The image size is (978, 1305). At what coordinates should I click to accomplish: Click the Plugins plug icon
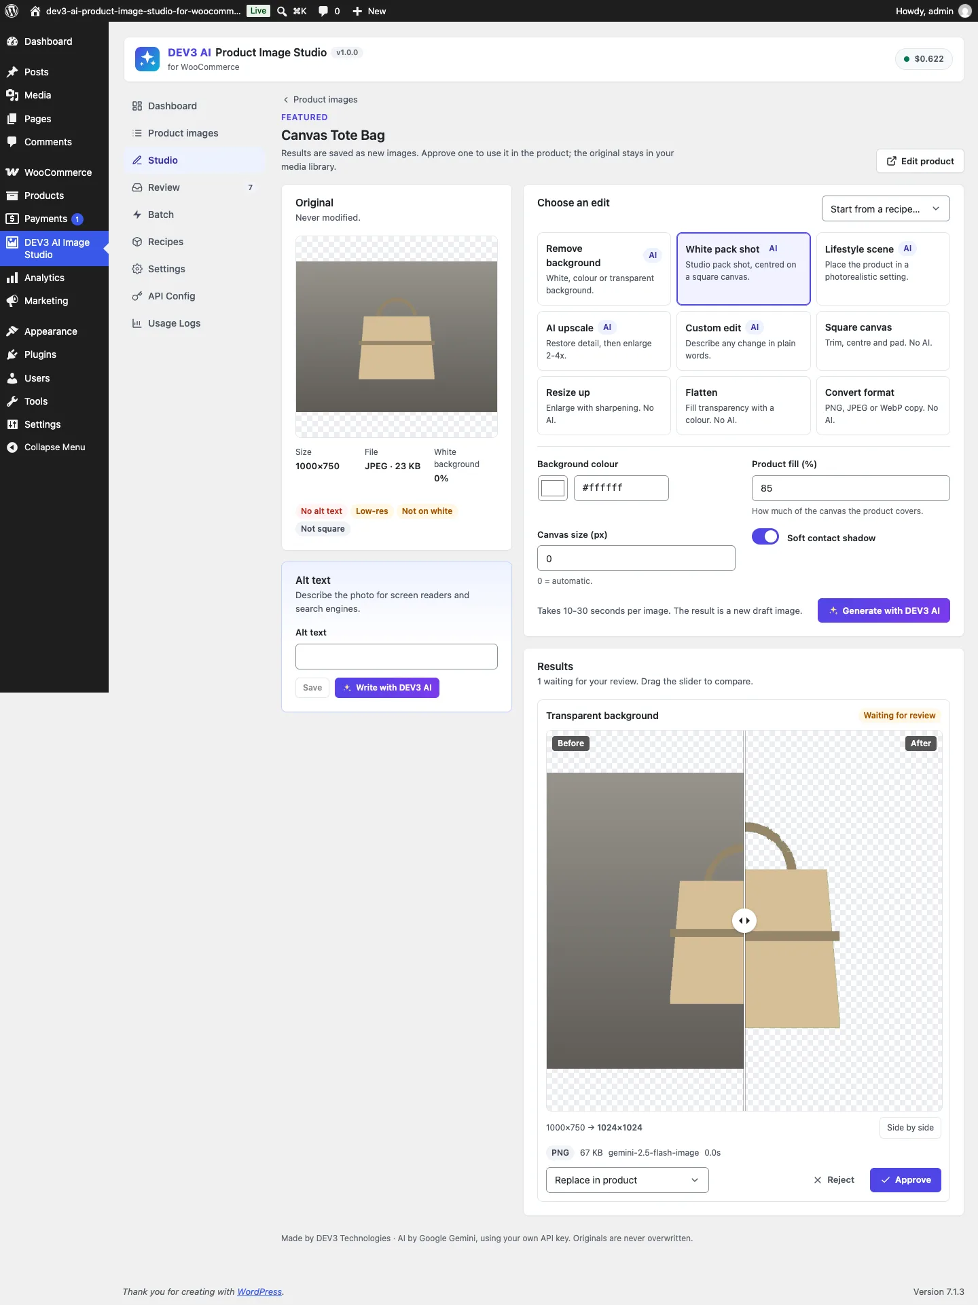point(12,354)
